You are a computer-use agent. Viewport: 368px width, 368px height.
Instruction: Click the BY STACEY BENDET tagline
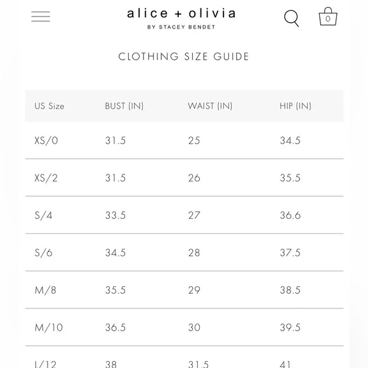(x=181, y=27)
